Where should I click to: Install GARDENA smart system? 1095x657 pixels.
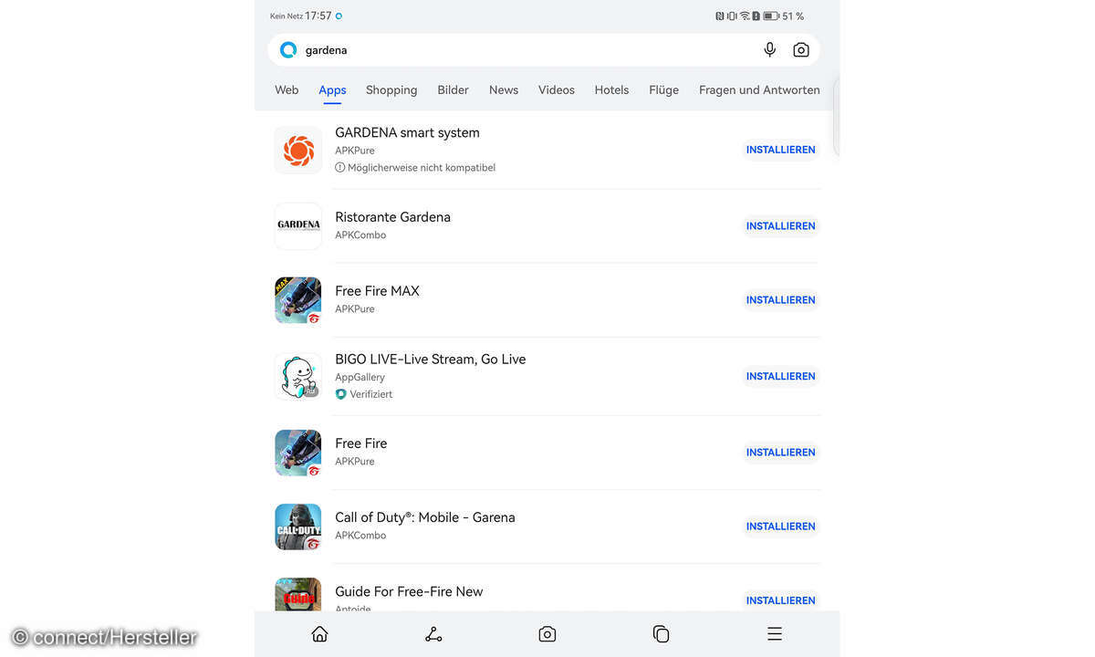click(x=781, y=150)
